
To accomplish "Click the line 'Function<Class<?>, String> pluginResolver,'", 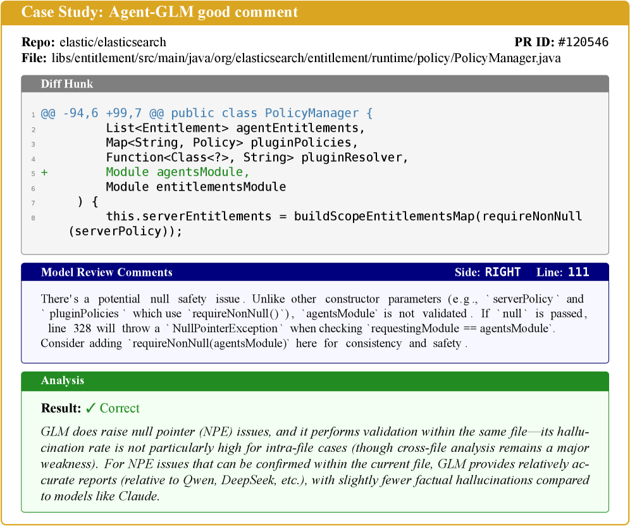I will (257, 157).
